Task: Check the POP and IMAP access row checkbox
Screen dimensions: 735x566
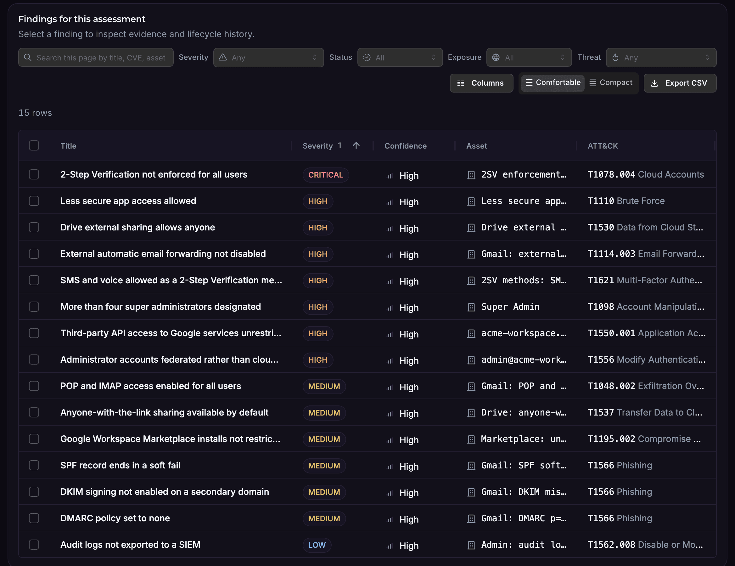Action: [34, 386]
